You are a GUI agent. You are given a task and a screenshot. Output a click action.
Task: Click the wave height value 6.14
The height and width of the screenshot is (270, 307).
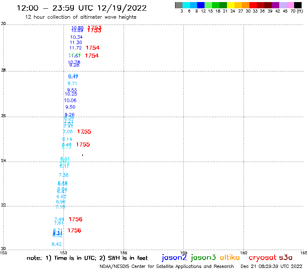[x=67, y=139]
